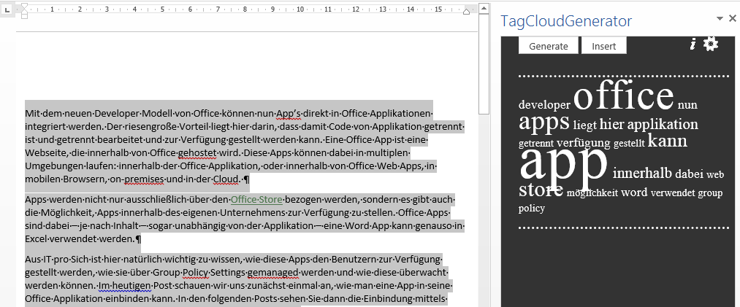Click the "kann" tag in the cloud

667,140
